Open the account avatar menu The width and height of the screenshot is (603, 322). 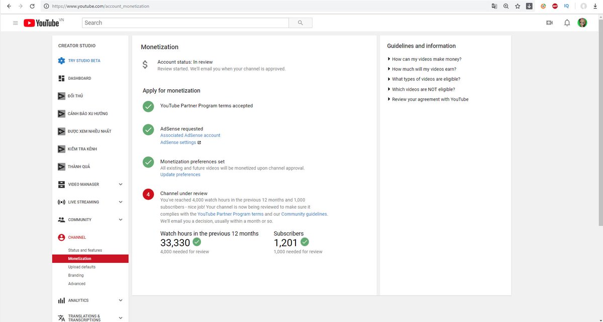582,23
